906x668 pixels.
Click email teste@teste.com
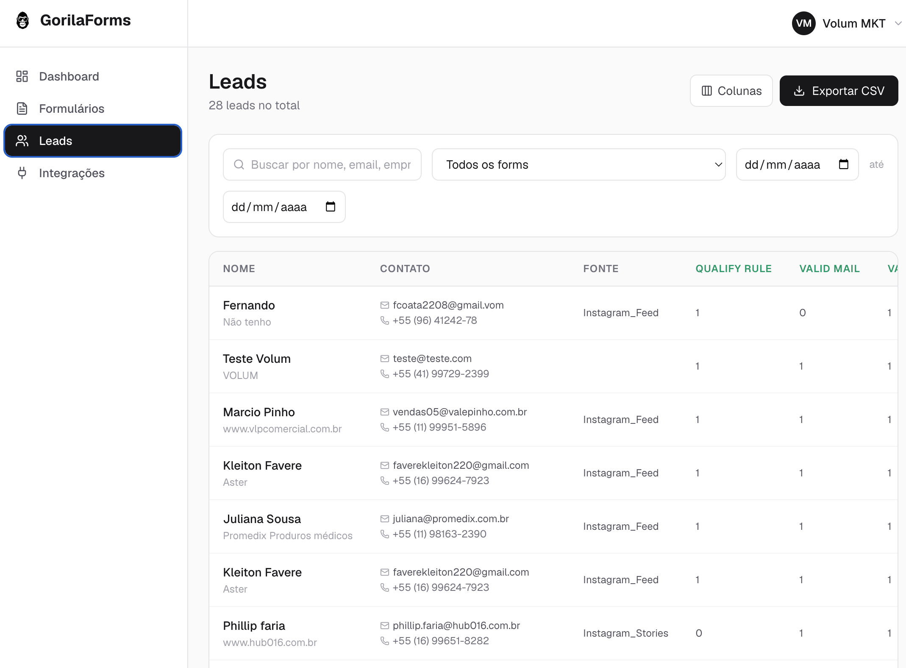[432, 359]
